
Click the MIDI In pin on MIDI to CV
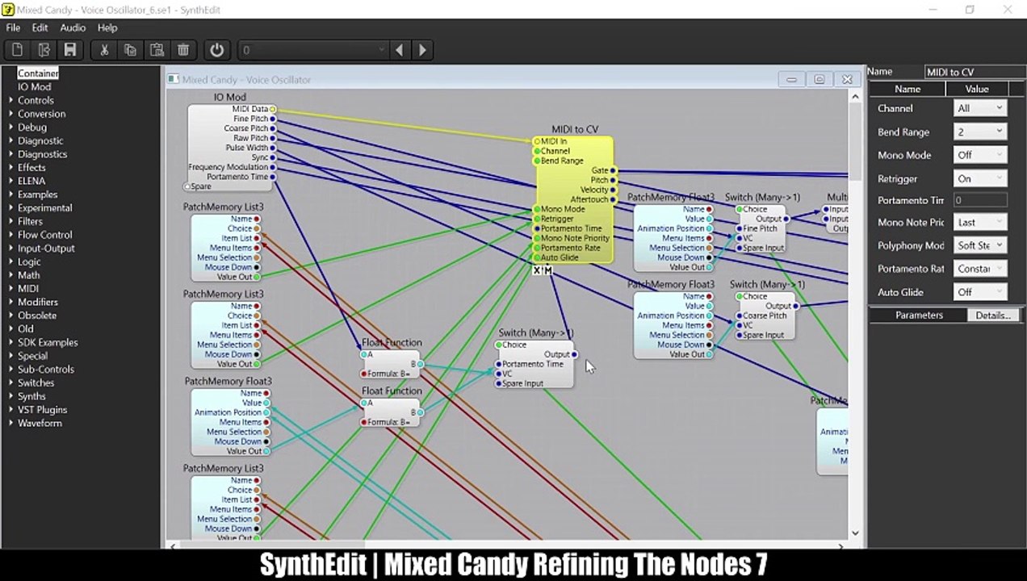537,141
